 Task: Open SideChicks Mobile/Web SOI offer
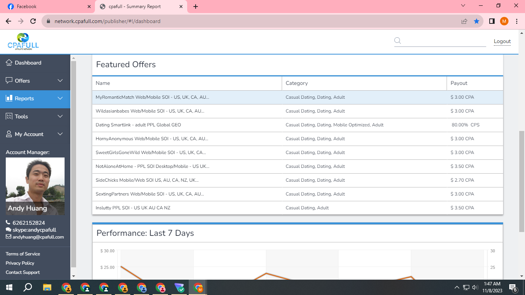point(147,180)
